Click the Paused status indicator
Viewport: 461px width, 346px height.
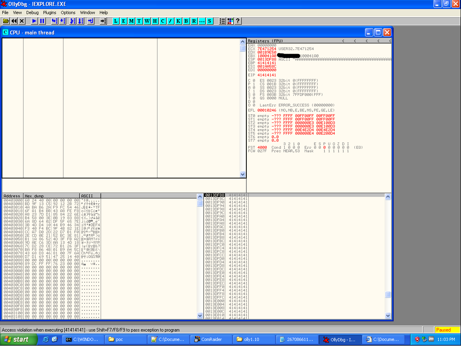pyautogui.click(x=447, y=330)
